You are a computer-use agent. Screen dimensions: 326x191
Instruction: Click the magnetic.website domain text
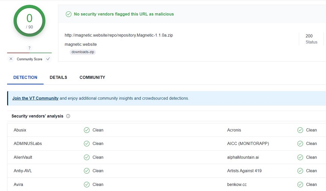pyautogui.click(x=81, y=44)
